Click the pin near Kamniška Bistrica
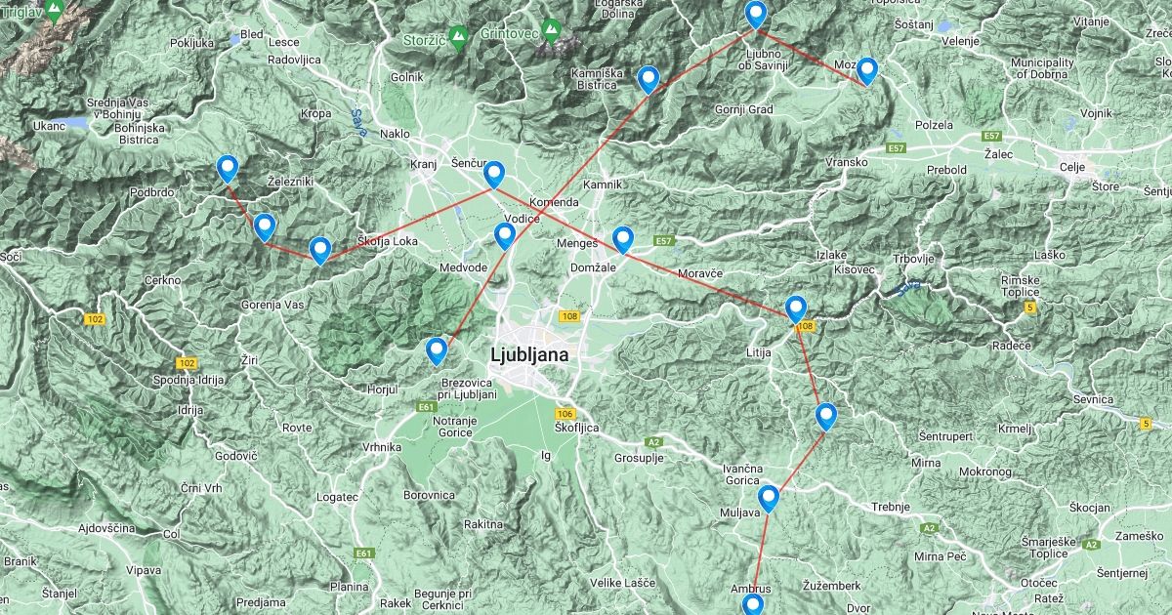Viewport: 1172px width, 615px height. (x=648, y=80)
